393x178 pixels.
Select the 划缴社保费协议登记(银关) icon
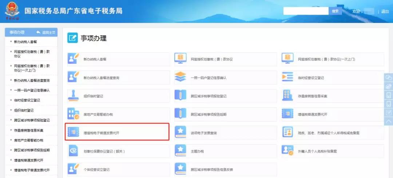(x=74, y=151)
